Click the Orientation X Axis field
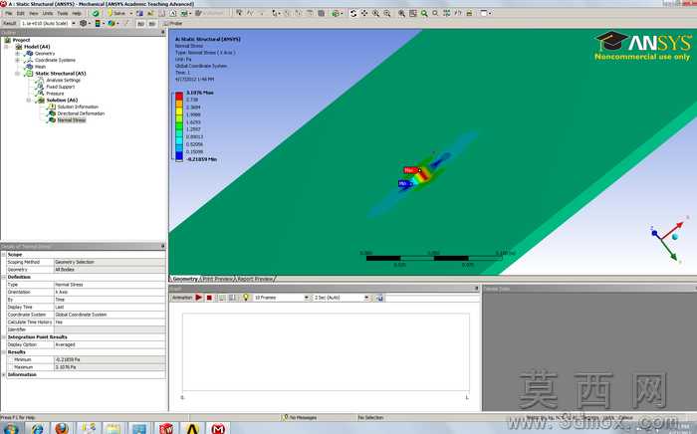697x434 pixels. click(110, 292)
